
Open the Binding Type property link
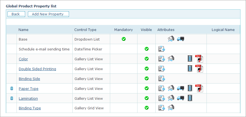pyautogui.click(x=30, y=108)
